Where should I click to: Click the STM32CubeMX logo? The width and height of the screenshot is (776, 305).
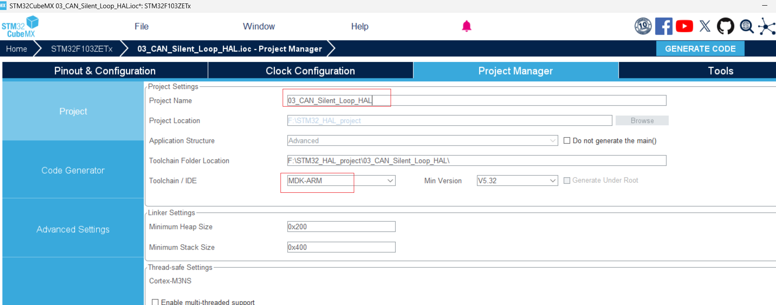pos(20,27)
